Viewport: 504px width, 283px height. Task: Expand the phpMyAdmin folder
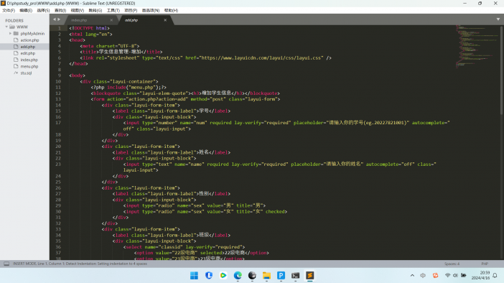coord(10,34)
